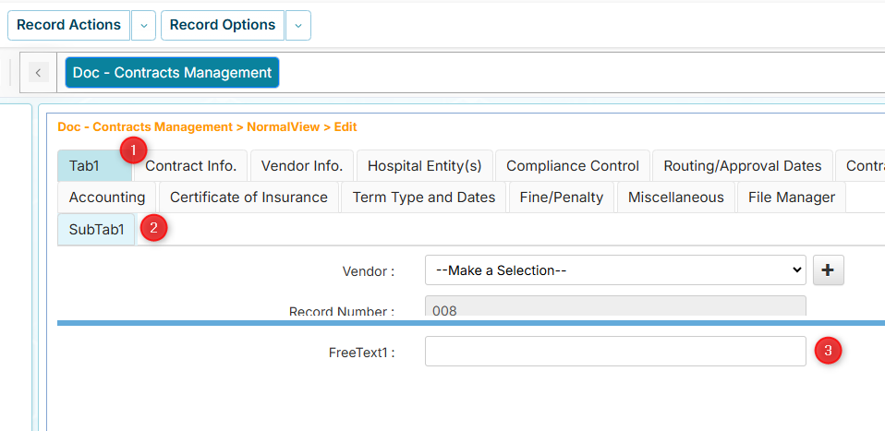Open the Doc - Contracts Management tab
Screen dimensions: 885x431
pos(172,73)
